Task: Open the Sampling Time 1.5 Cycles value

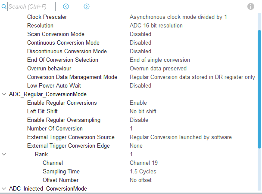Action: tap(143, 171)
